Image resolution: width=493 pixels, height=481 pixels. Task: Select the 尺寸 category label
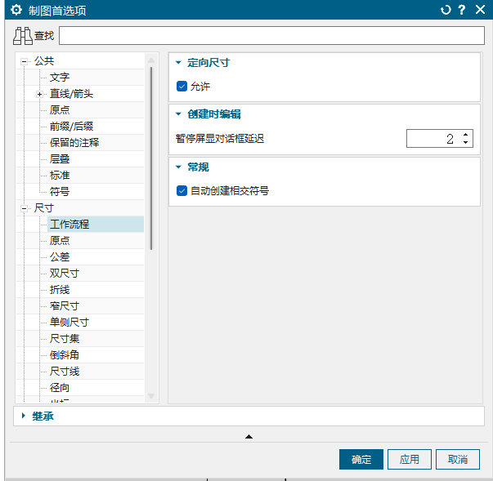click(x=44, y=208)
